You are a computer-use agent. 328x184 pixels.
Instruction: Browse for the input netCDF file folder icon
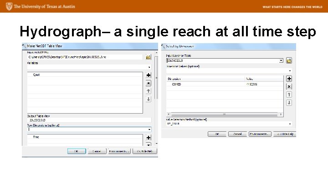(x=149, y=57)
